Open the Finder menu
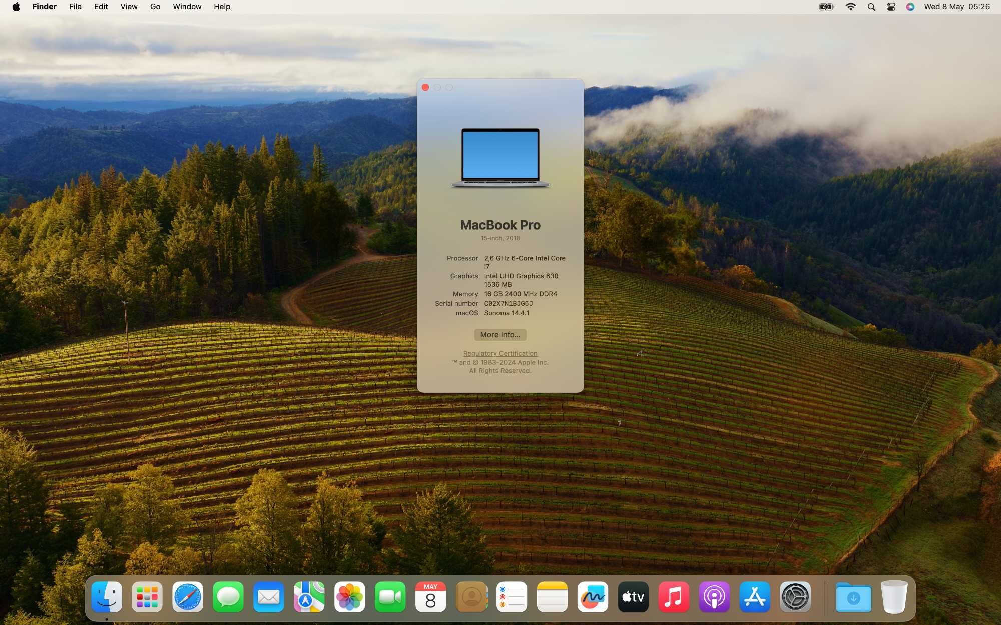The width and height of the screenshot is (1001, 625). pyautogui.click(x=44, y=7)
